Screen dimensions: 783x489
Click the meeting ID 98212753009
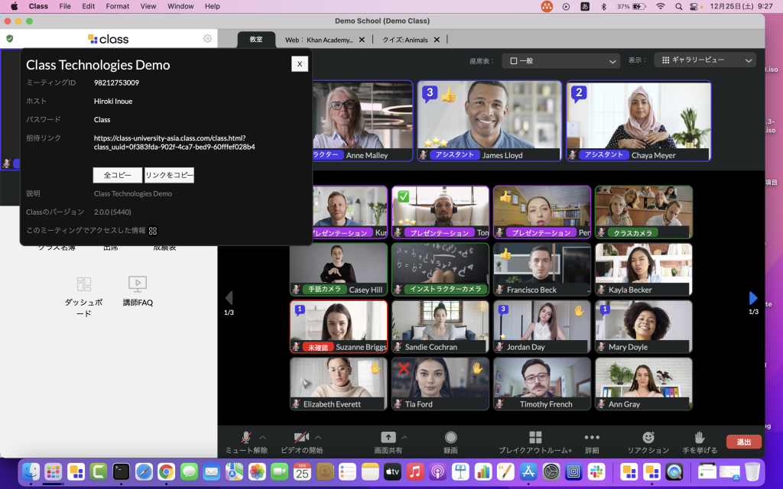[x=116, y=83]
